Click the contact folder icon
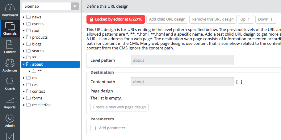Image resolution: width=281 pixels, height=140 pixels. [28, 91]
